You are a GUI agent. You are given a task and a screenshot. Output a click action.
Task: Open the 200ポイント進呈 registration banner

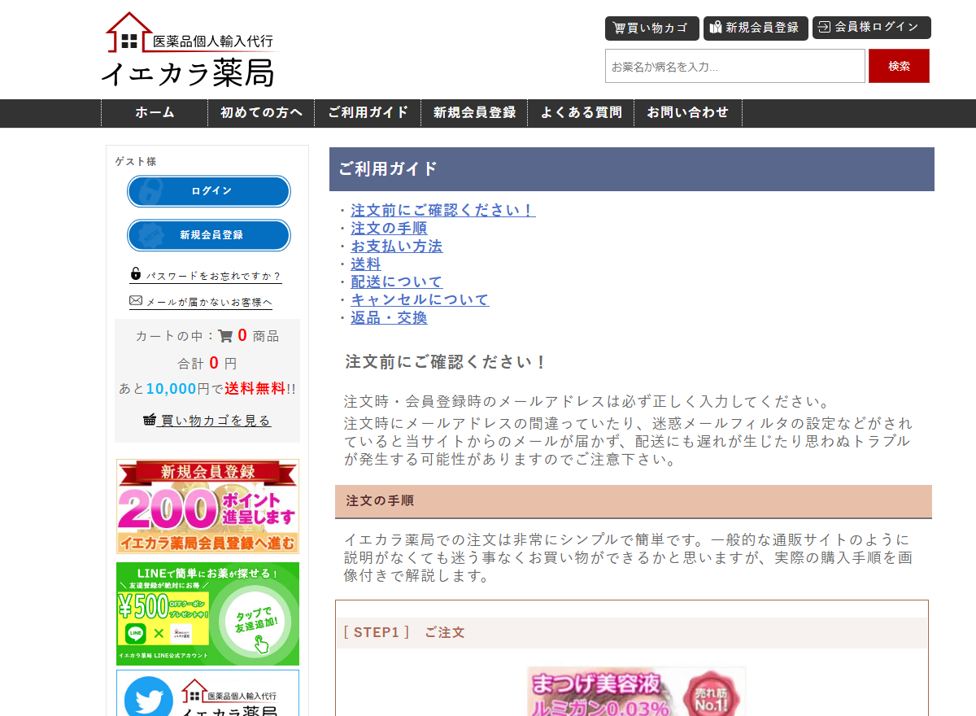pos(207,507)
